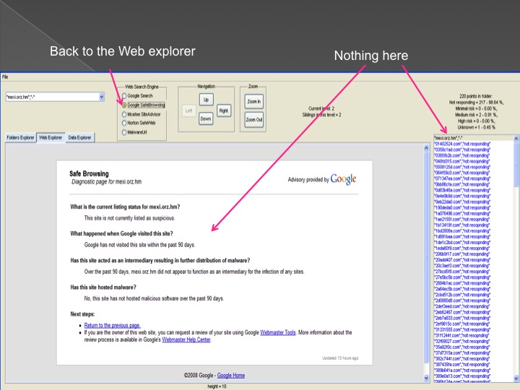Switch to the Folders Explorer tab
The height and width of the screenshot is (390, 520).
coord(20,138)
